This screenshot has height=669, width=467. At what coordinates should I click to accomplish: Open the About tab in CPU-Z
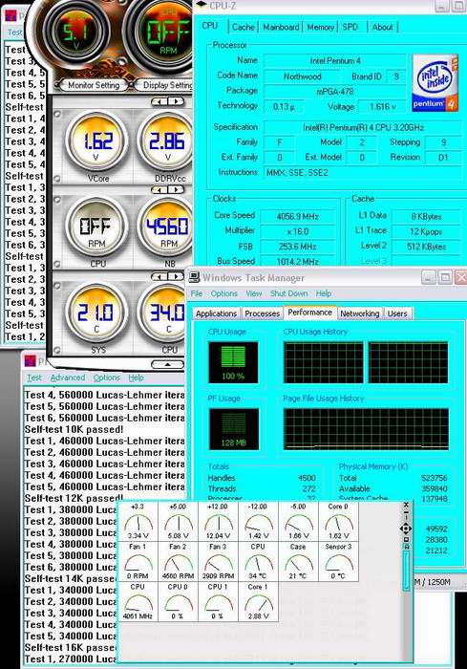[382, 28]
